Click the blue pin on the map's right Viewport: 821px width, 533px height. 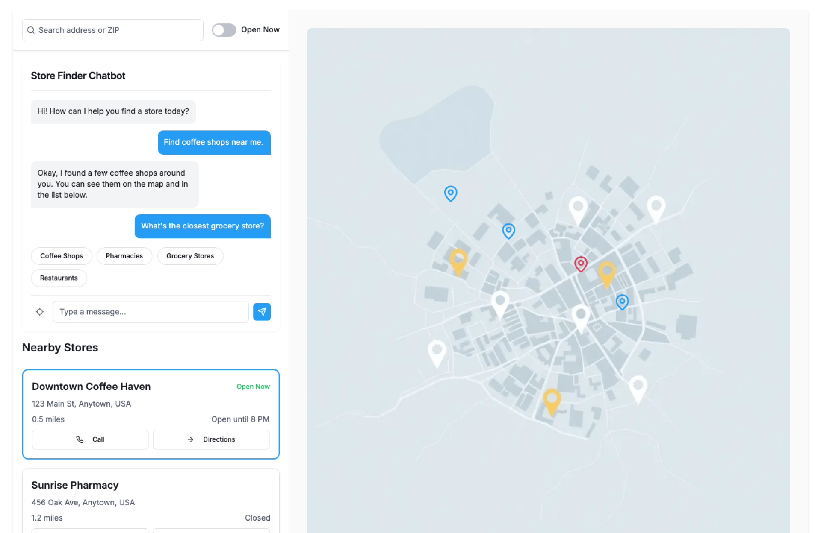(x=622, y=302)
